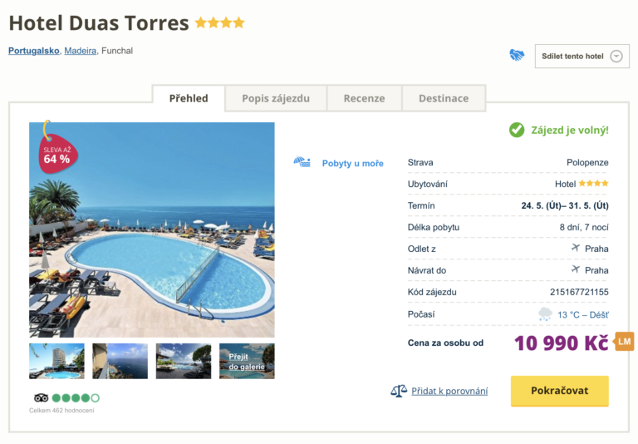Screen dimensions: 638x444
Task: Click the orange LM last-minute badge
Action: [624, 341]
